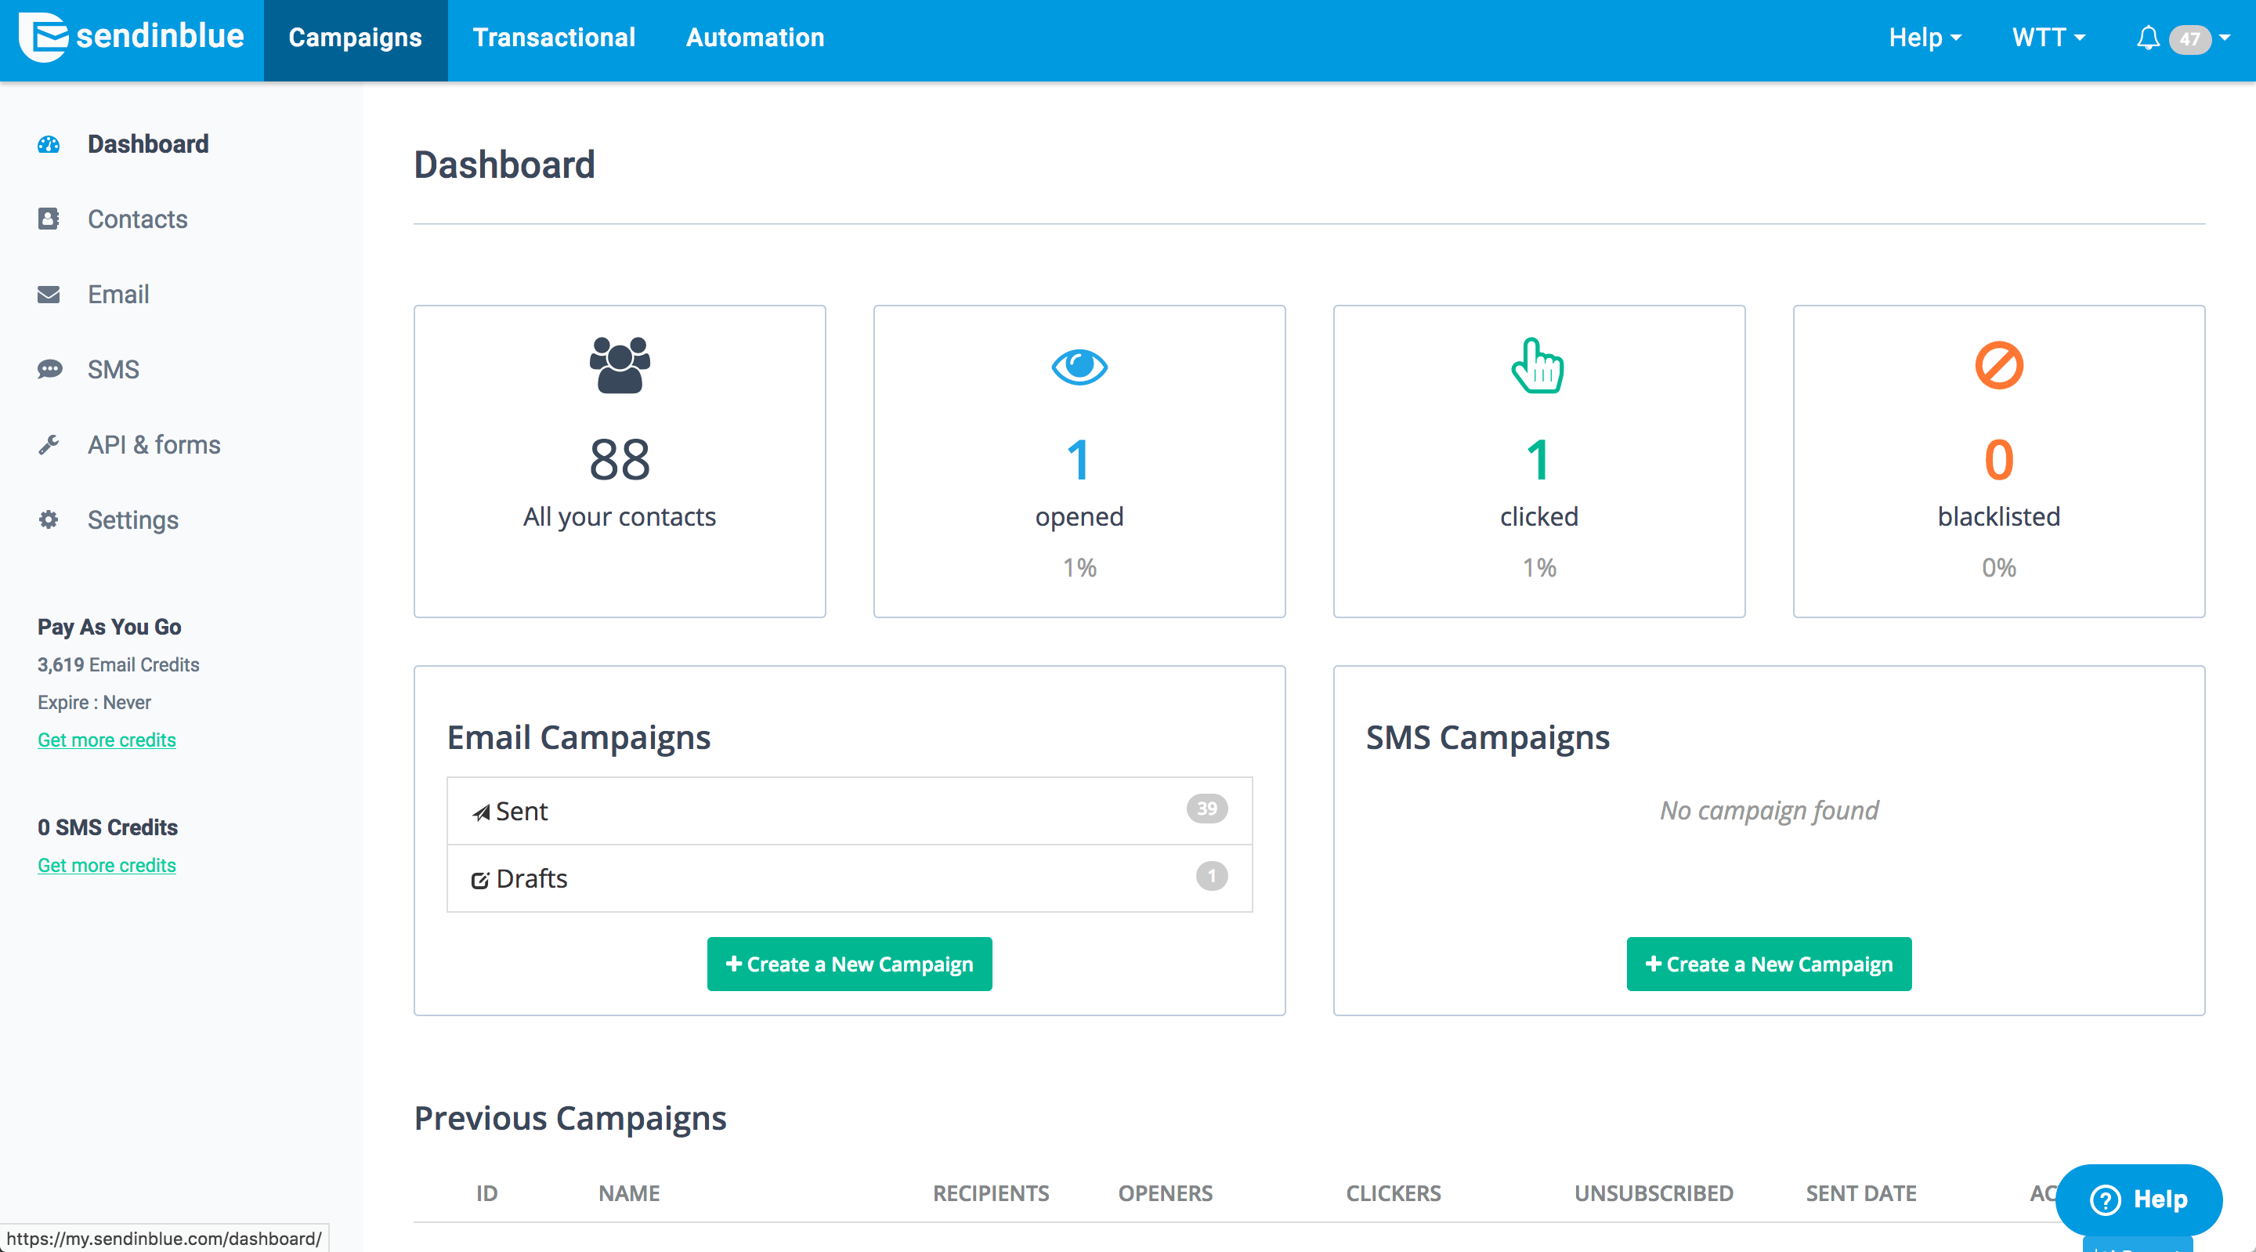The width and height of the screenshot is (2256, 1252).
Task: Click the hand pointer icon above clicked
Action: point(1538,365)
